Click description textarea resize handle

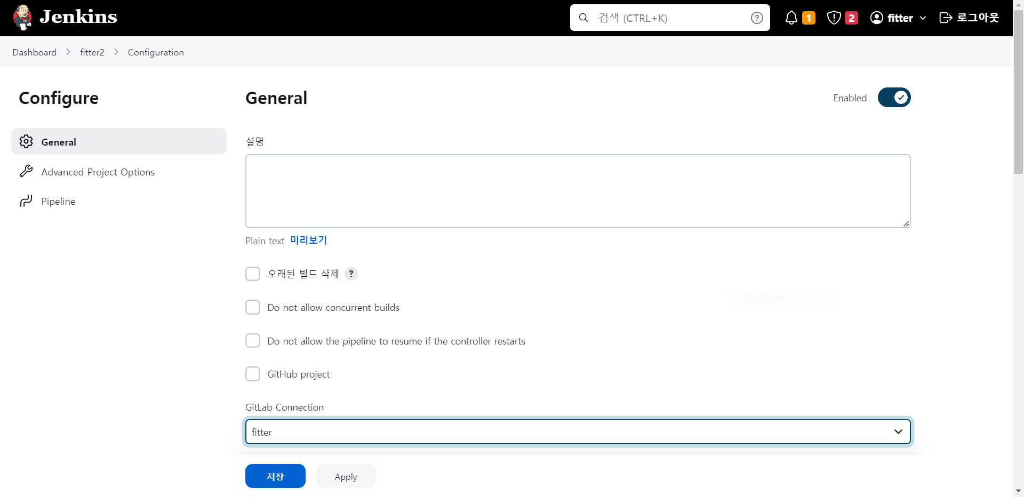point(906,223)
